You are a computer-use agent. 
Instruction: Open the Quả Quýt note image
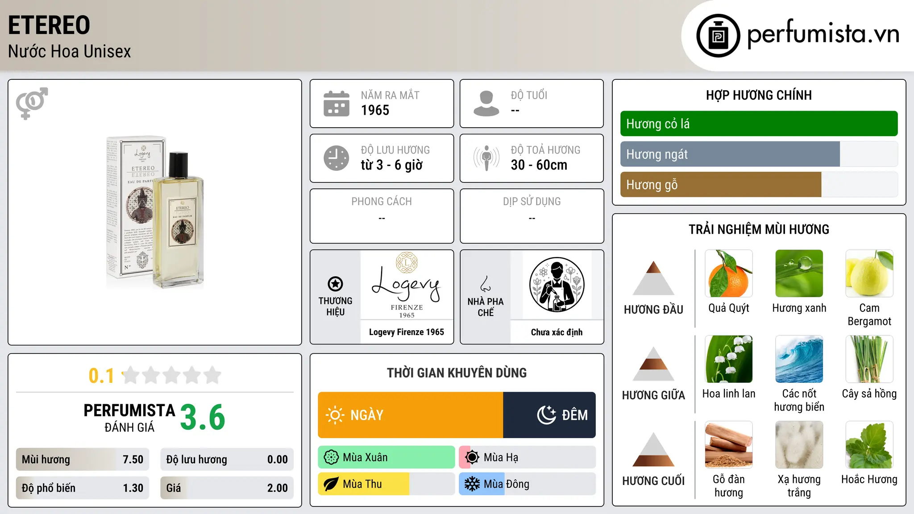coord(729,274)
